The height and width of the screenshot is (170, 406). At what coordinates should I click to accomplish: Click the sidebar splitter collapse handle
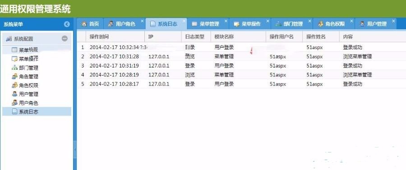pos(75,150)
